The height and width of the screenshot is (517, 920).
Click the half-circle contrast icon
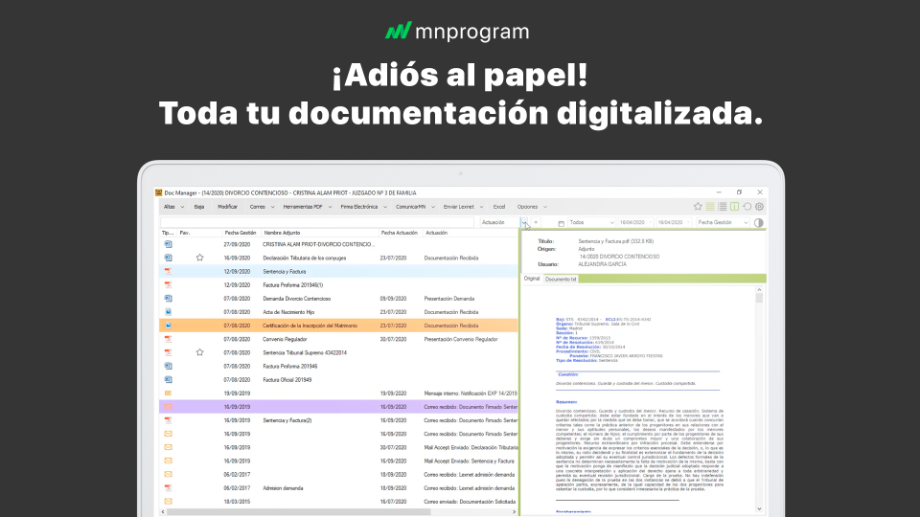tap(759, 223)
